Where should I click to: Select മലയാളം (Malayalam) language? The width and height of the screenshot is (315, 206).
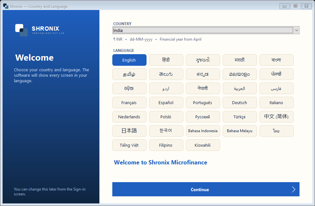[x=240, y=74]
